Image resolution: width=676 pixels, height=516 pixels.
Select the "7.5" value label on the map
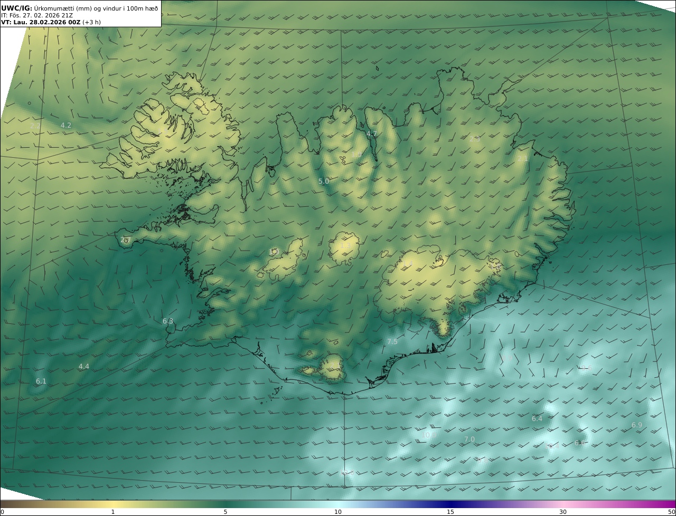tap(392, 342)
